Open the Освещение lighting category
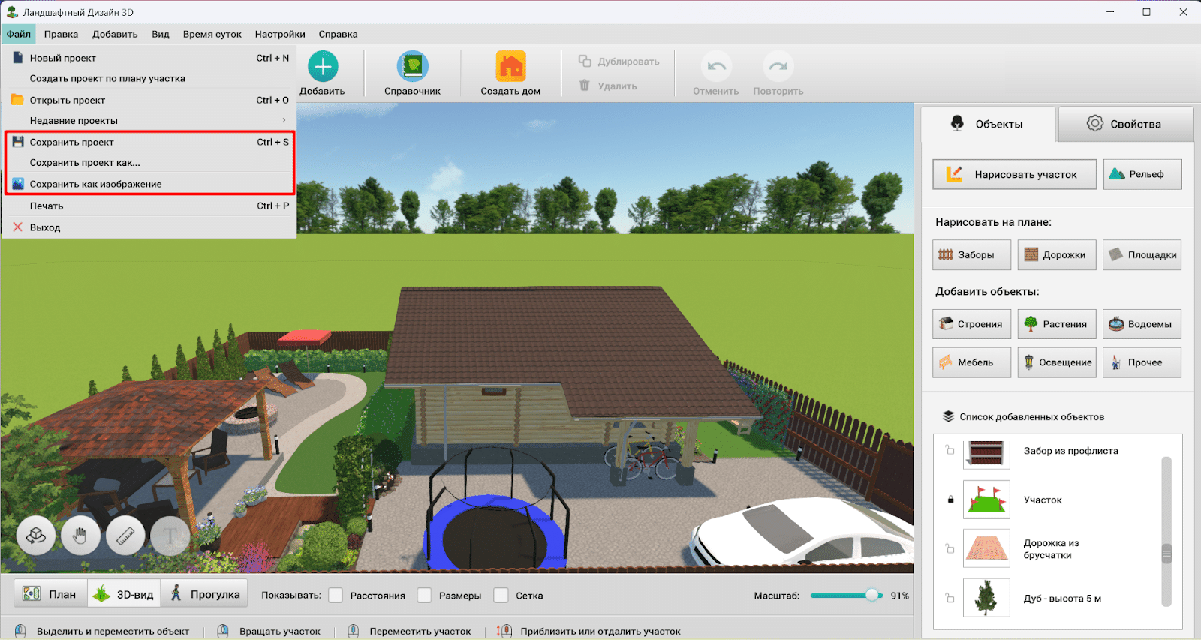Screen dimensions: 1201x640 pos(1056,362)
